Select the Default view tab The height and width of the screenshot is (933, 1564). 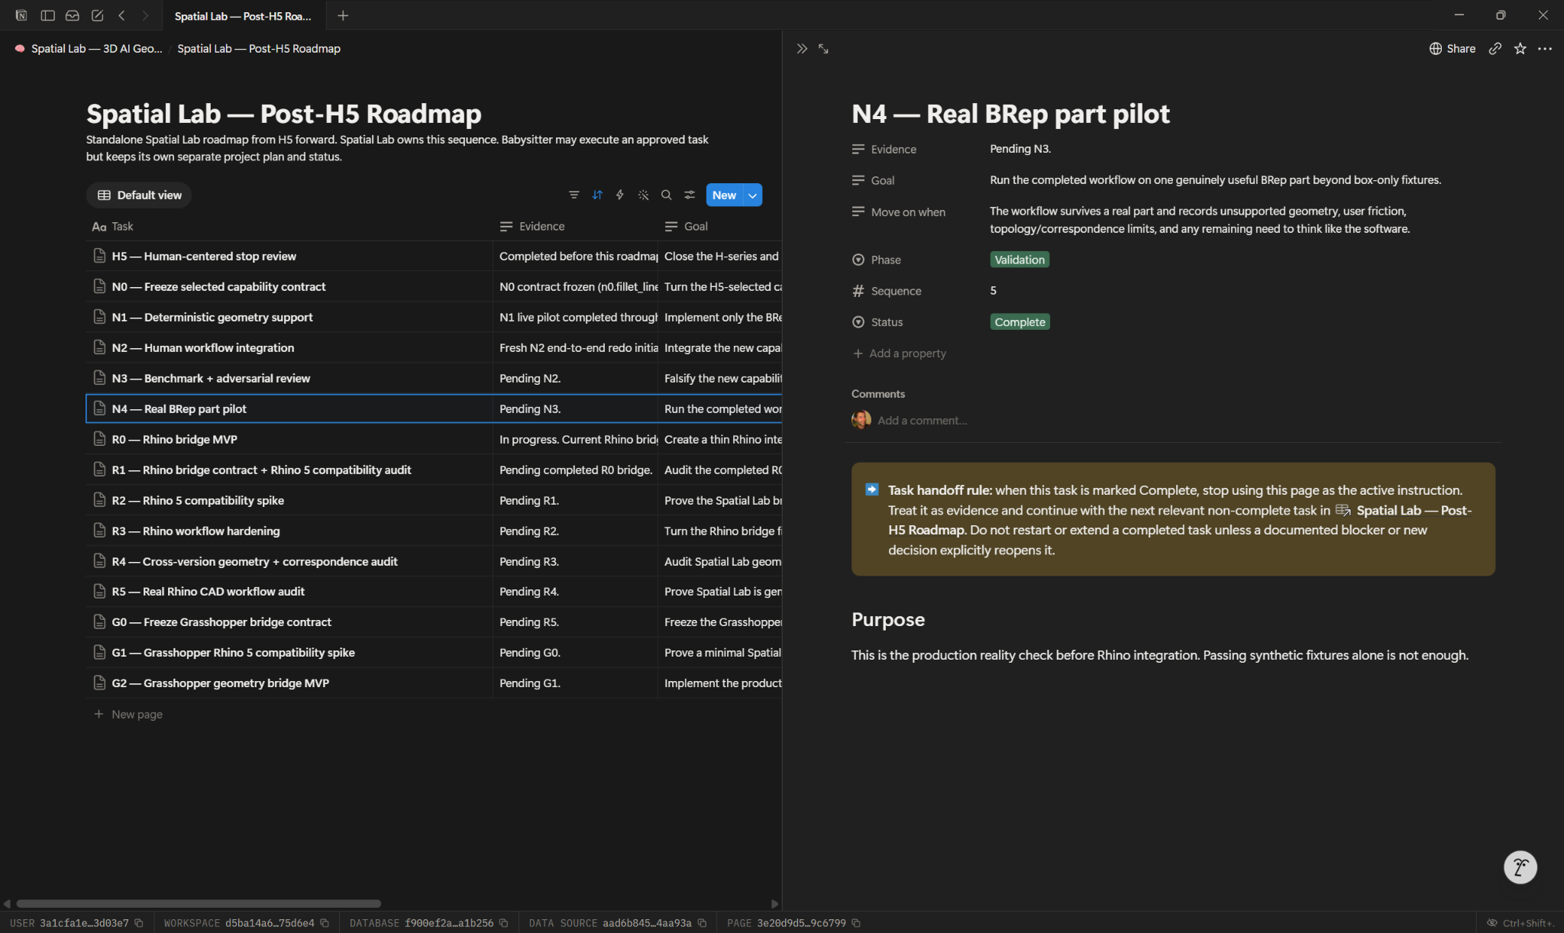(139, 195)
